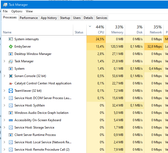Switch to the Performance tab
The image size is (168, 153).
coord(29,18)
